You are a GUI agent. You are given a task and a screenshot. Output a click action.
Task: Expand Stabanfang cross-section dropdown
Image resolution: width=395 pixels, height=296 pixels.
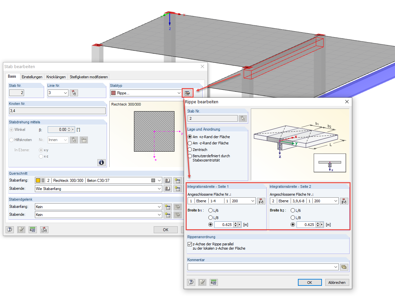[159, 181]
